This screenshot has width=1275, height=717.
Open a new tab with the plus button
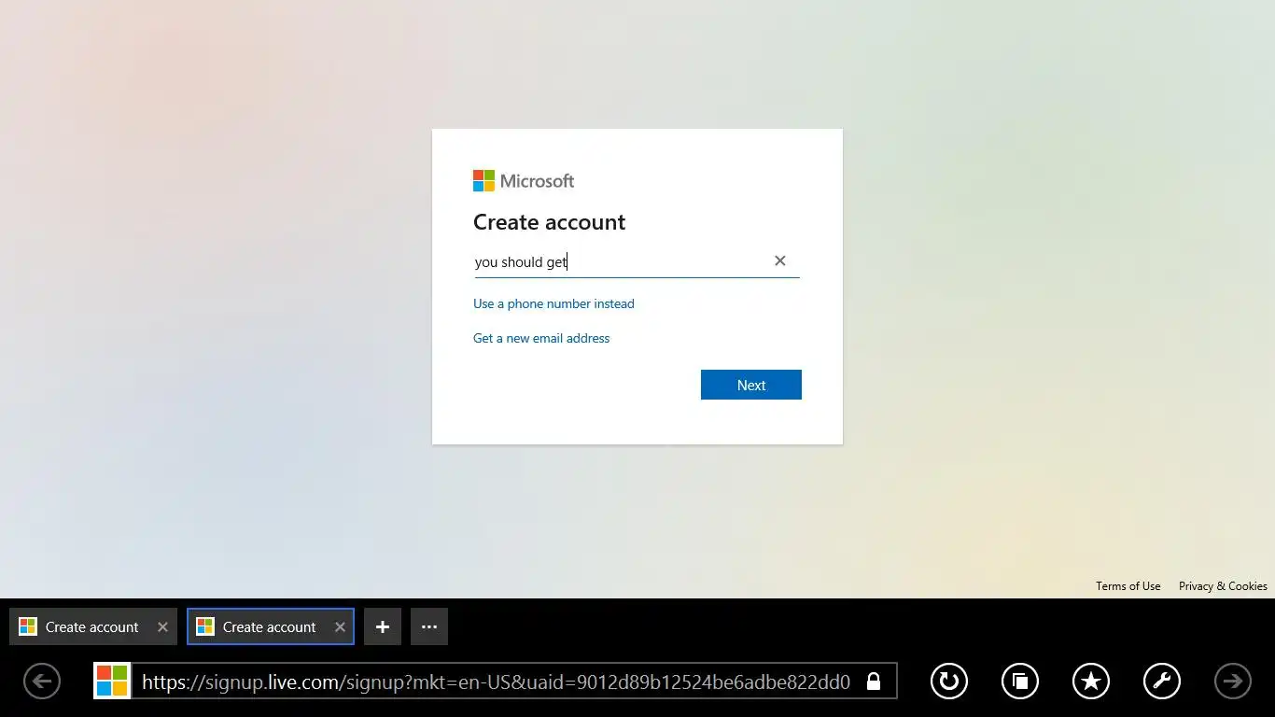383,626
